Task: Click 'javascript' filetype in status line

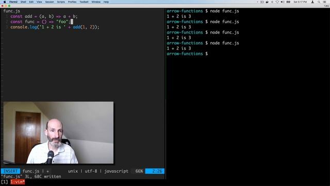Action: point(116,171)
